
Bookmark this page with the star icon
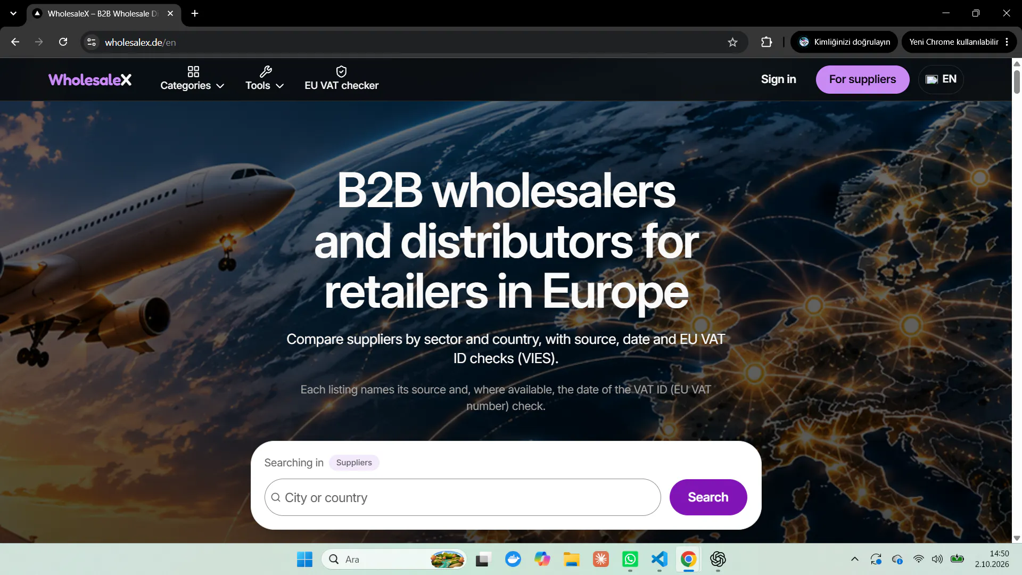click(x=732, y=42)
